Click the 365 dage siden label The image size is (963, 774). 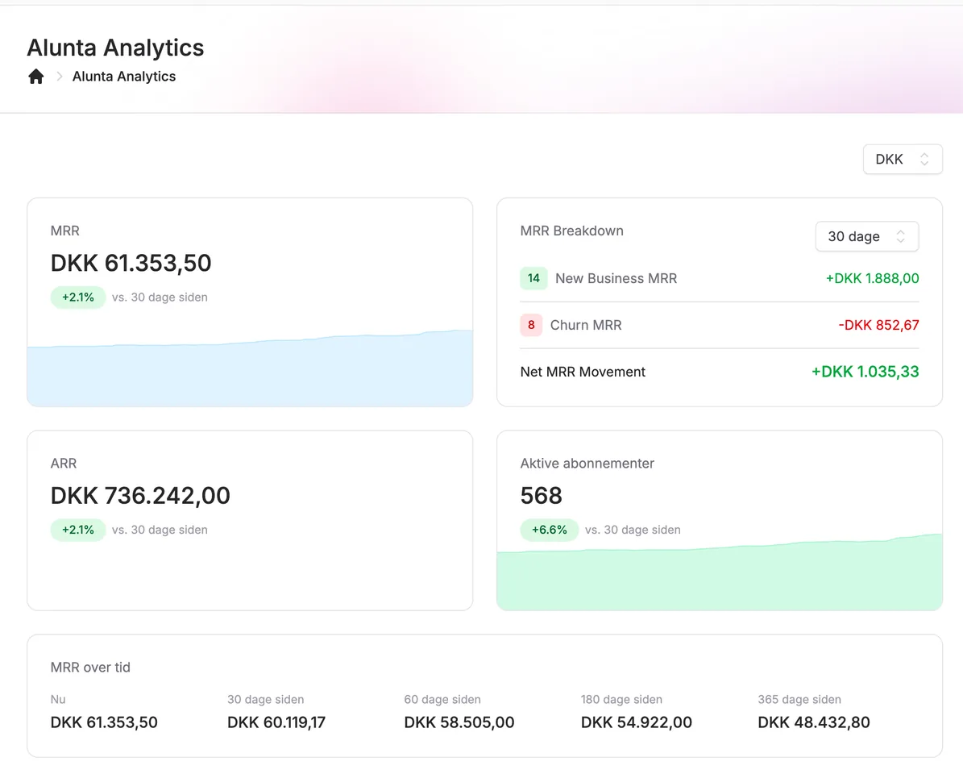799,699
